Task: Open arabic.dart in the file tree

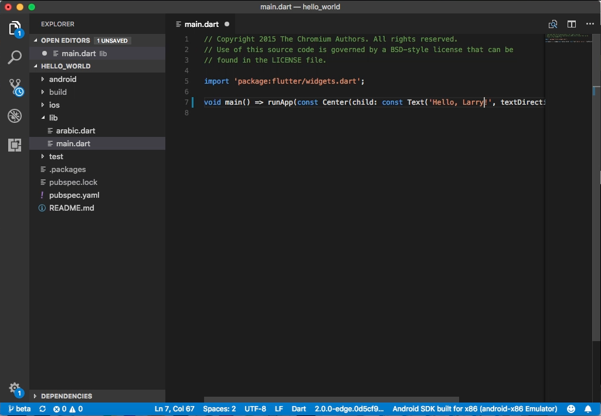Action: click(97, 130)
